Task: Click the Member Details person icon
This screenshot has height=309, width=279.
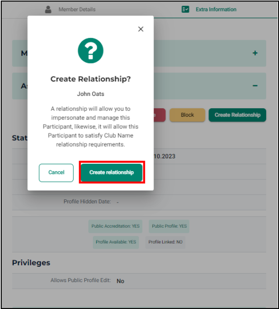Action: pyautogui.click(x=48, y=9)
